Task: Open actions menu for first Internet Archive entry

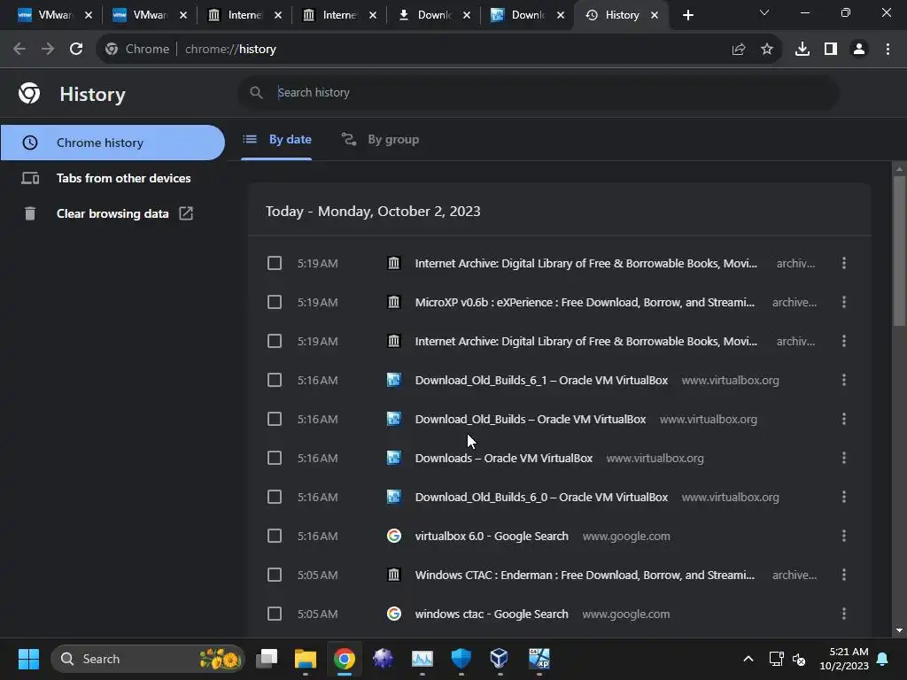Action: click(844, 263)
